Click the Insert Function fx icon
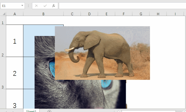 pyautogui.click(x=53, y=6)
